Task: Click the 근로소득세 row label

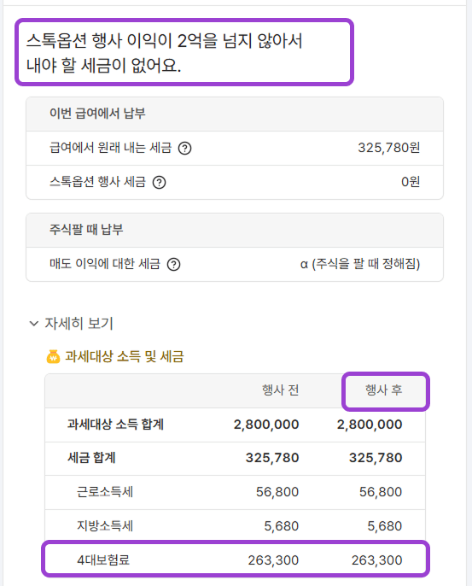Action: coord(105,492)
